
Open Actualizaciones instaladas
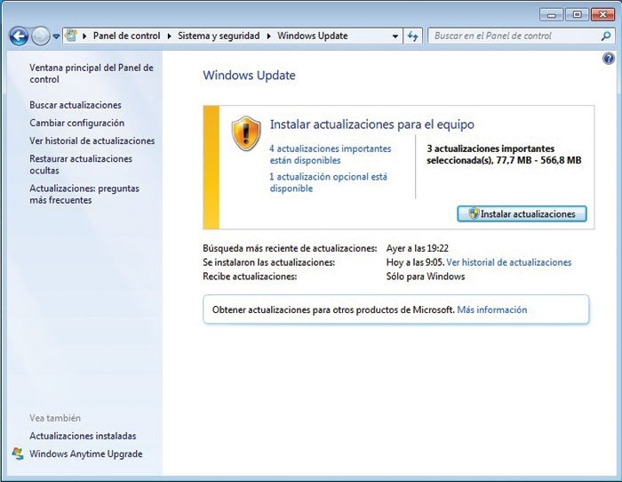click(x=83, y=436)
